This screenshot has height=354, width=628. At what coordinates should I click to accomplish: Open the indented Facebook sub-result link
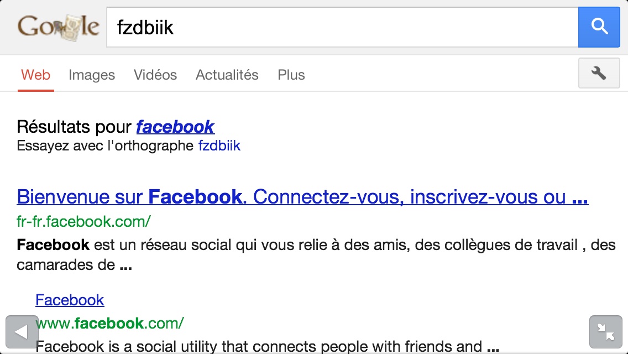tap(70, 300)
